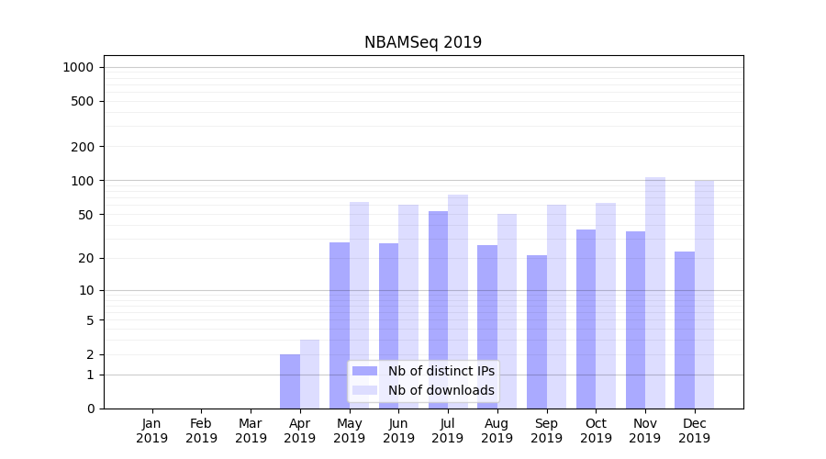Select the Apr 2019 downloads bar
826x459 pixels.
click(x=310, y=374)
